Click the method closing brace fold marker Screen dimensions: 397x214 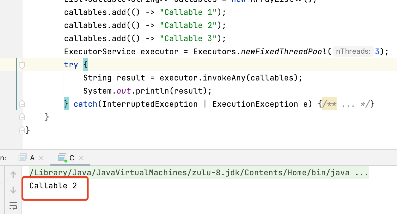click(x=22, y=117)
